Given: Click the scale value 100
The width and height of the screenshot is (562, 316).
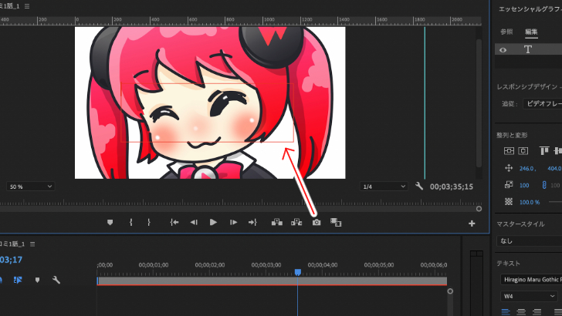Looking at the screenshot, I should pyautogui.click(x=524, y=186).
